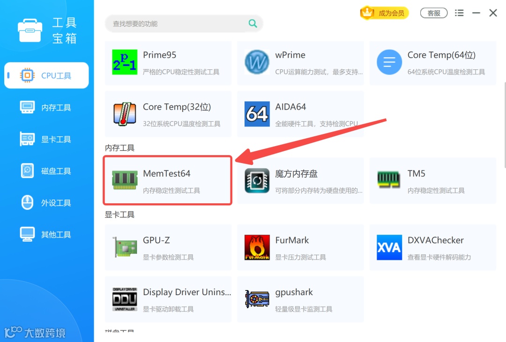Open the MemTest64 memory stick icon
506x342 pixels.
(x=125, y=180)
